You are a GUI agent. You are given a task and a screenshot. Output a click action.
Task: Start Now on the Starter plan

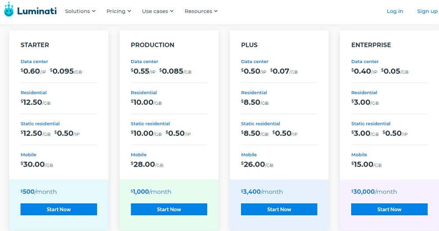[59, 209]
